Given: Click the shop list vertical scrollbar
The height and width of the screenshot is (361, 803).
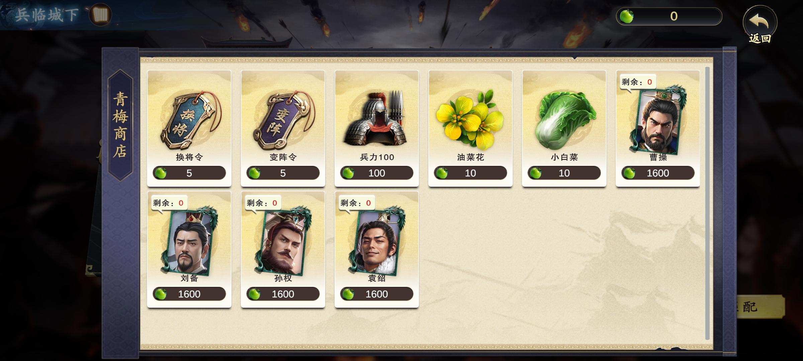Looking at the screenshot, I should [707, 203].
